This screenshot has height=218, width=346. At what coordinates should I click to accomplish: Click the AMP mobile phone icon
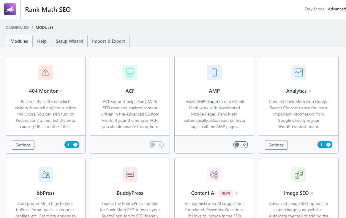pyautogui.click(x=214, y=72)
